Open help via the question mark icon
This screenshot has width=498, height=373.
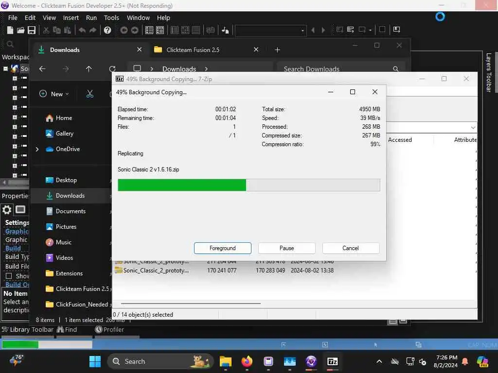[107, 30]
